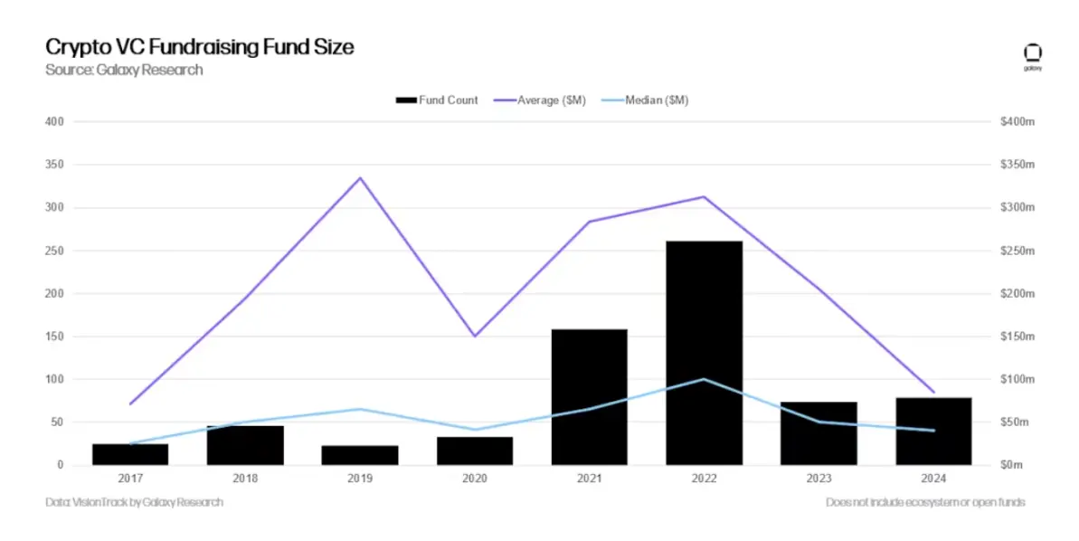Image resolution: width=1079 pixels, height=541 pixels.
Task: Click the 'Data: VisionTrack by Galaxy Research' footnote
Action: click(134, 502)
